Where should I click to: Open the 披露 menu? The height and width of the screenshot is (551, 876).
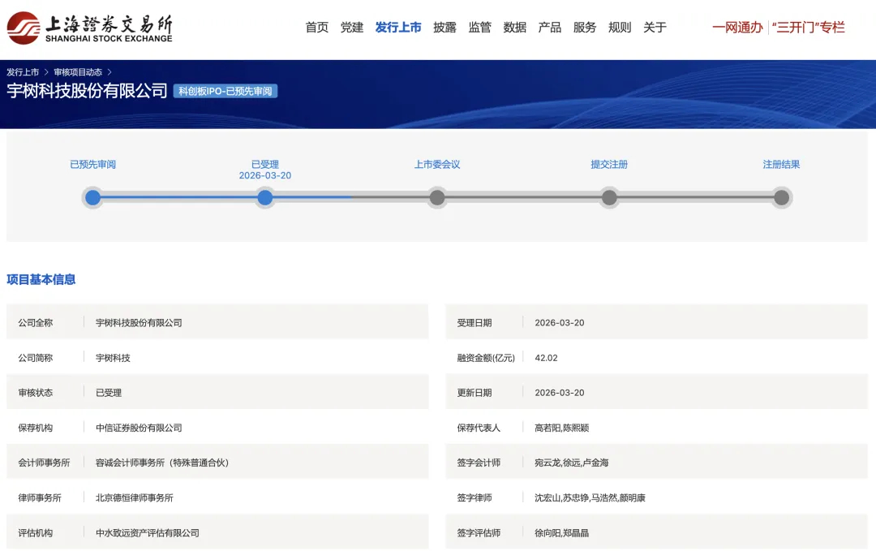444,26
